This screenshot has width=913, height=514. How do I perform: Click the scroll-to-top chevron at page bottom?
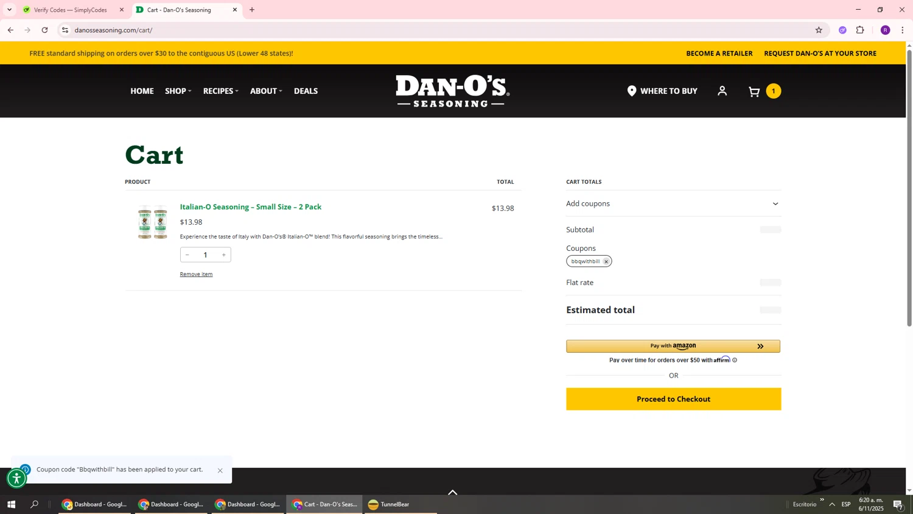pos(452,492)
